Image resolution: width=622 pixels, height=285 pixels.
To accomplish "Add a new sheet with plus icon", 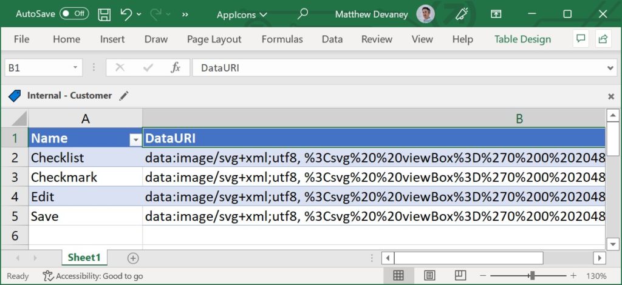I will tap(133, 258).
